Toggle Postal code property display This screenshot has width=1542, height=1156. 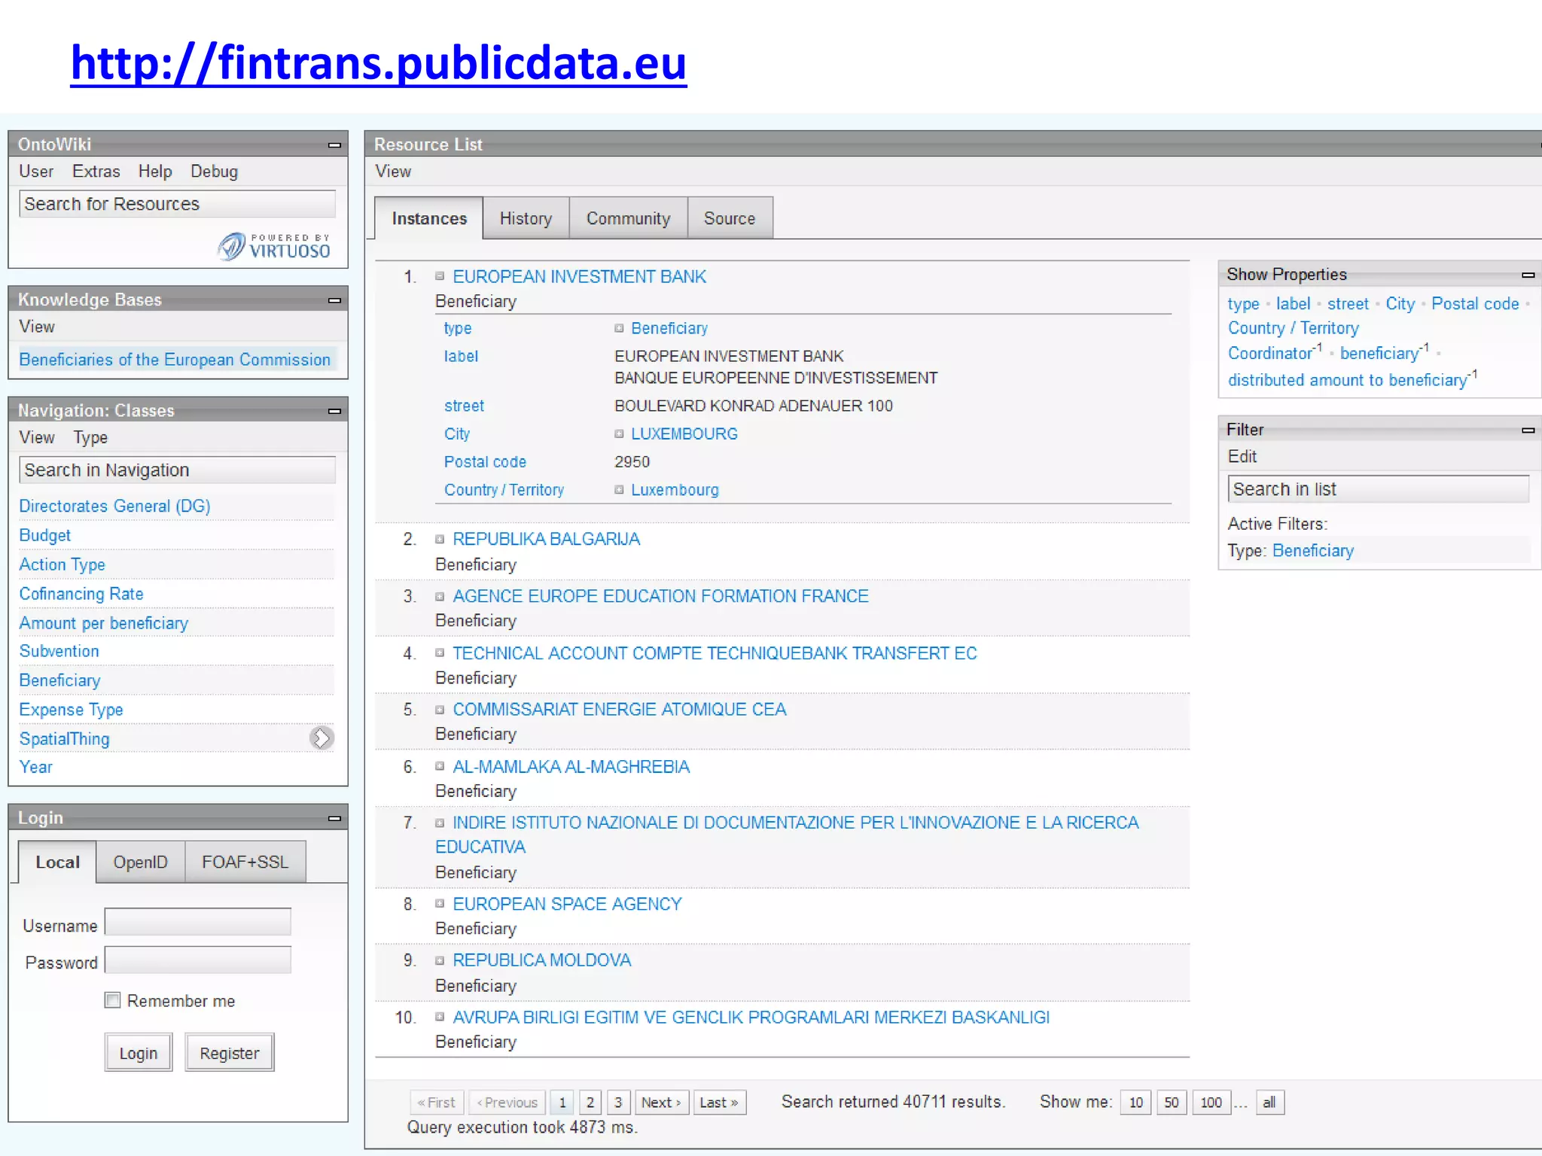tap(1475, 304)
